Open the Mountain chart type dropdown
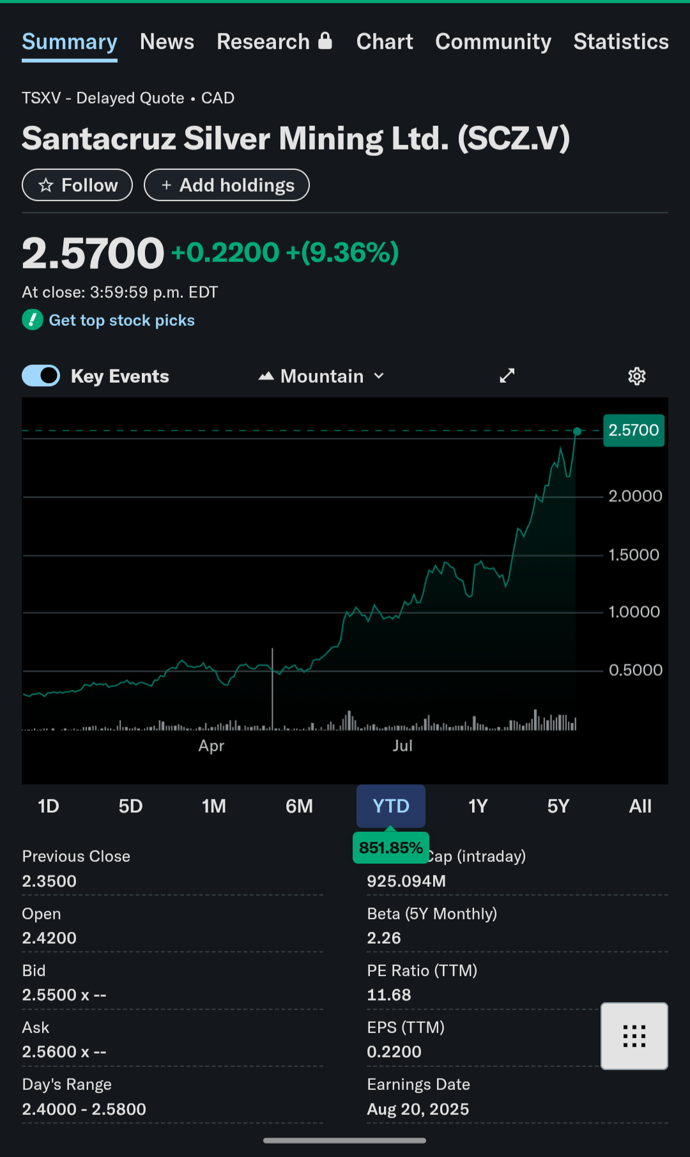 pyautogui.click(x=321, y=376)
